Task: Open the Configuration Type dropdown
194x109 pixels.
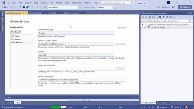Action: [x=113, y=33]
